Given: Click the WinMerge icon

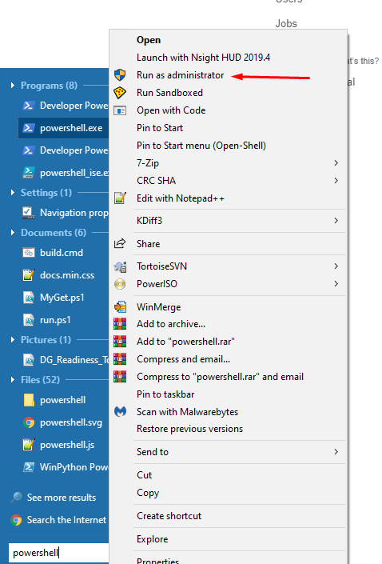Looking at the screenshot, I should click(120, 307).
